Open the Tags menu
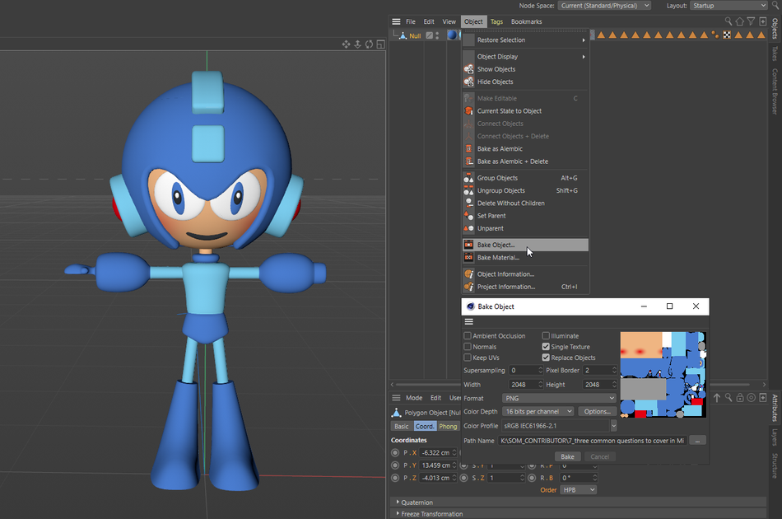Viewport: 782px width, 519px height. [x=496, y=21]
